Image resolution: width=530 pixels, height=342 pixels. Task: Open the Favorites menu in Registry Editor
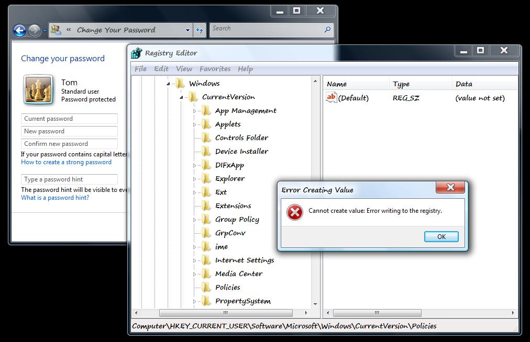click(215, 69)
